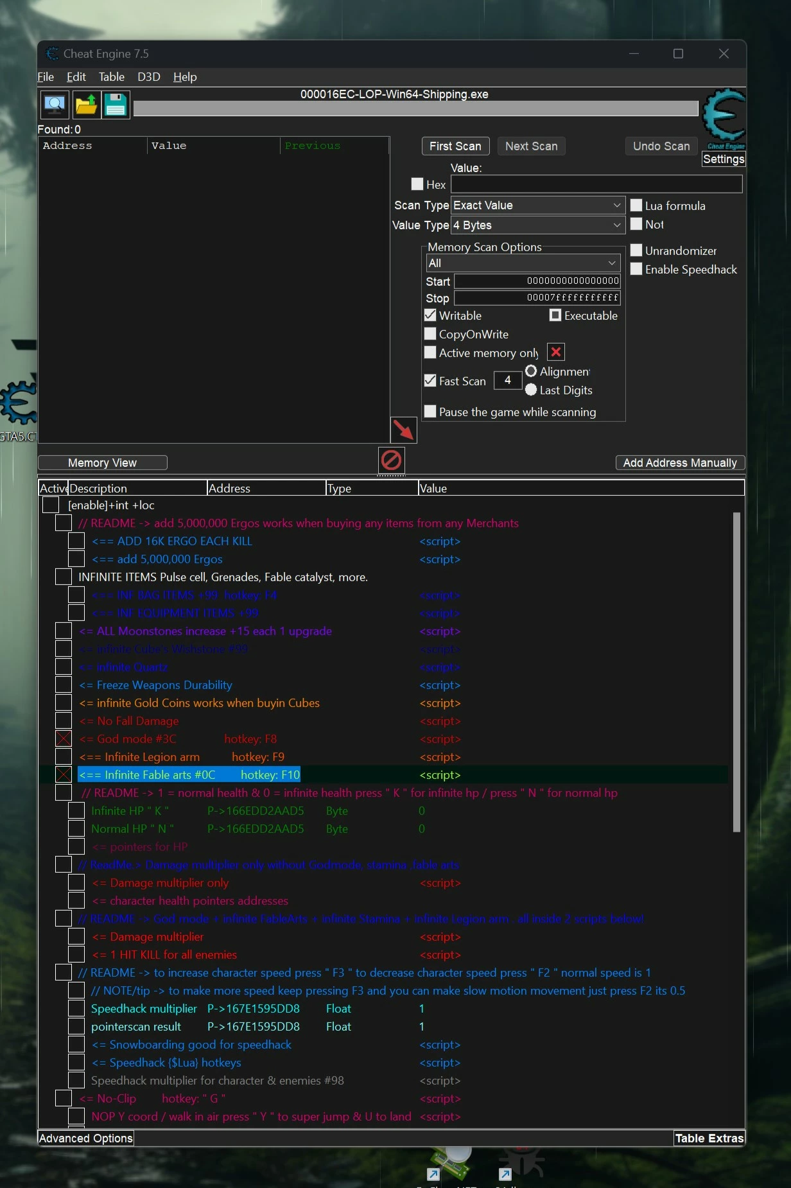Select the Alignment radio button
Screen dimensions: 791x1188
pyautogui.click(x=531, y=371)
